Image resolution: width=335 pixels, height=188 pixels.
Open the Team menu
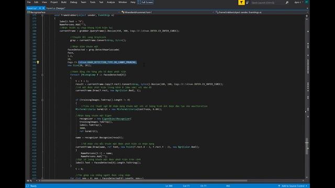(x=84, y=2)
